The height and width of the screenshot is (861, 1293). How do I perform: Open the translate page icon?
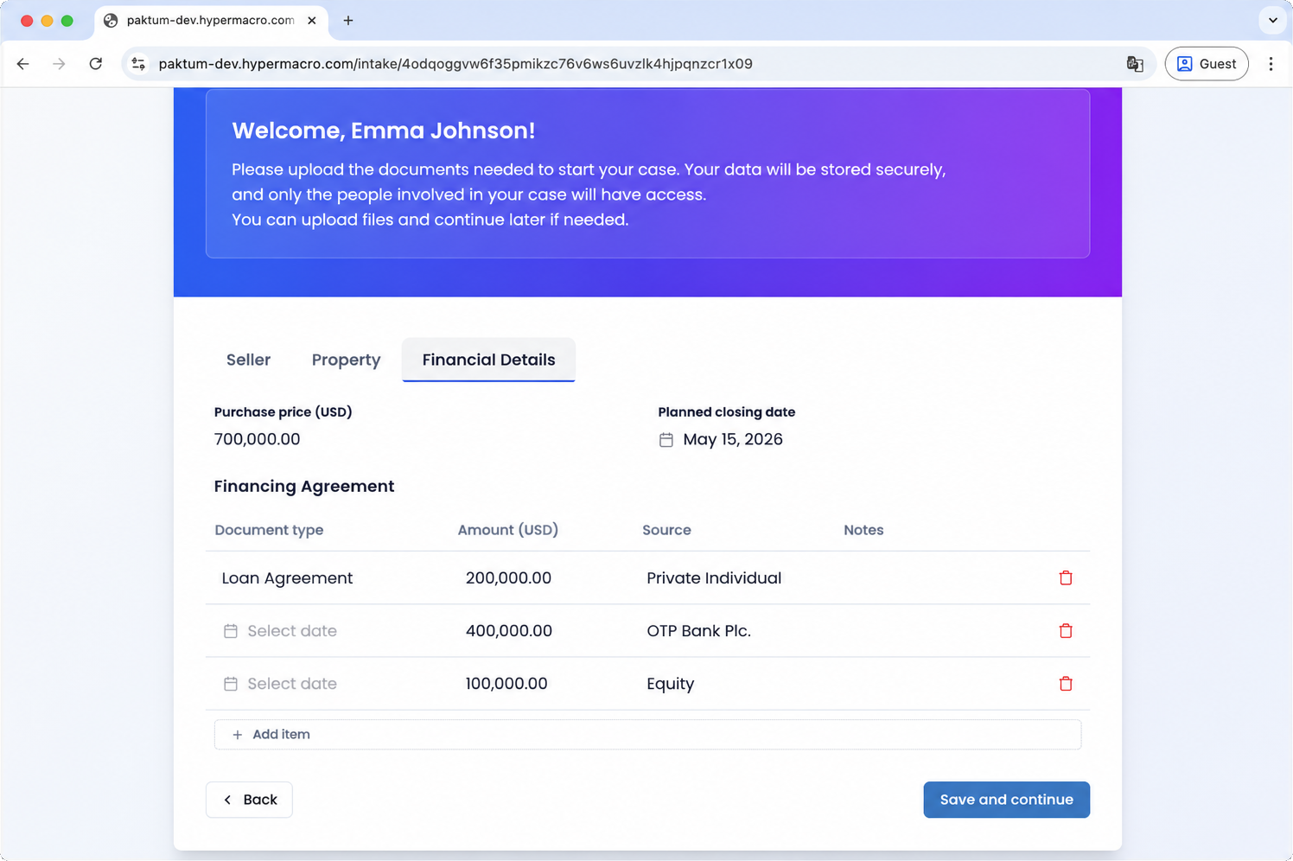tap(1135, 64)
